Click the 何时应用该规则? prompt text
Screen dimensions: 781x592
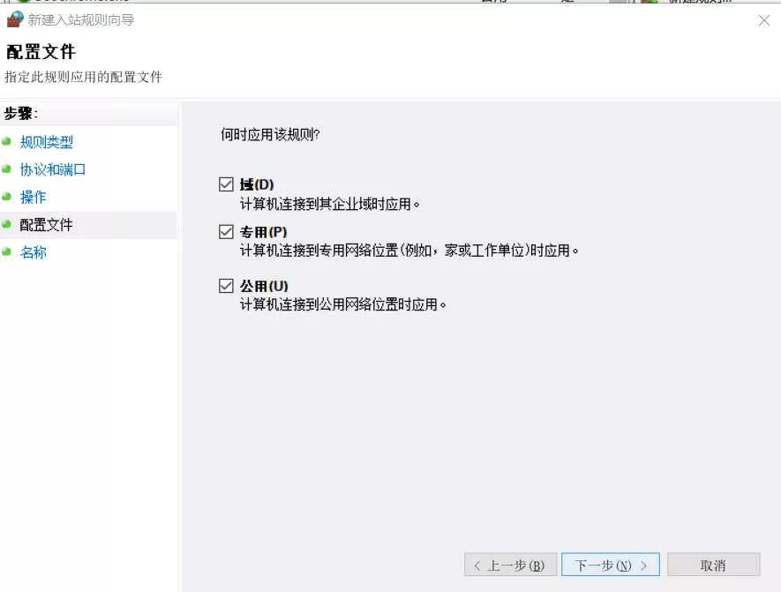point(270,135)
